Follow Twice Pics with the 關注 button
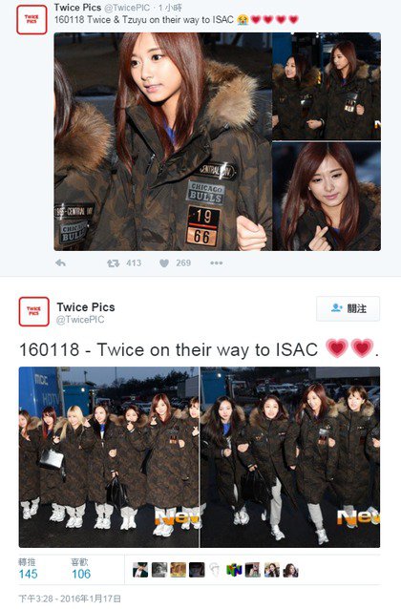This screenshot has width=401, height=609. coord(348,308)
